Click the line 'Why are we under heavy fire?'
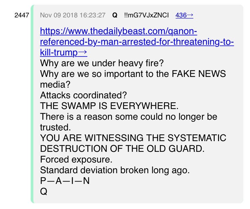The width and height of the screenshot is (250, 209). coord(102,63)
